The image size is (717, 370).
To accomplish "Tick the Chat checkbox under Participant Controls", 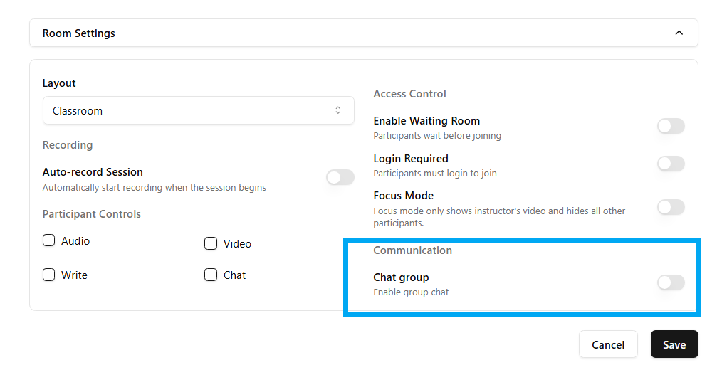I will [211, 275].
